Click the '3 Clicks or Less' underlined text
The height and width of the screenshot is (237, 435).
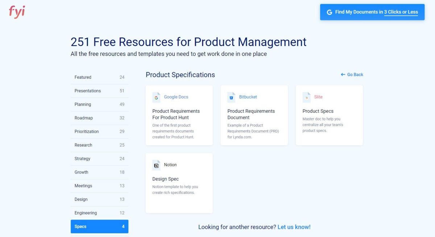tap(401, 12)
